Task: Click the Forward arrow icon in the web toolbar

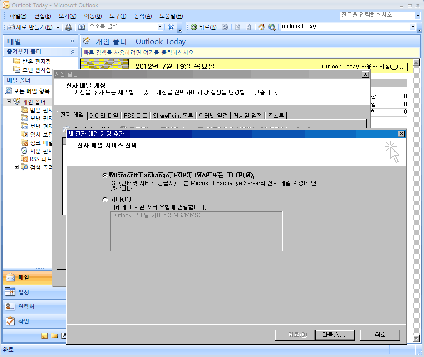Action: tap(224, 27)
